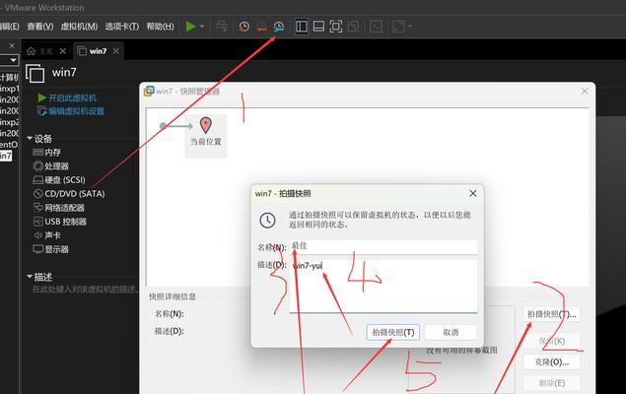This screenshot has width=626, height=394.
Task: Open the library search dropdown
Action: pyautogui.click(x=13, y=60)
